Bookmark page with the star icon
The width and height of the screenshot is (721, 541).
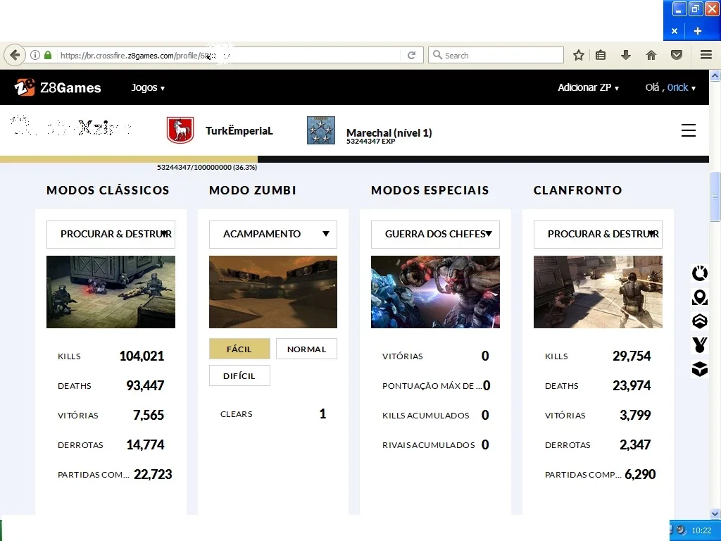[579, 55]
